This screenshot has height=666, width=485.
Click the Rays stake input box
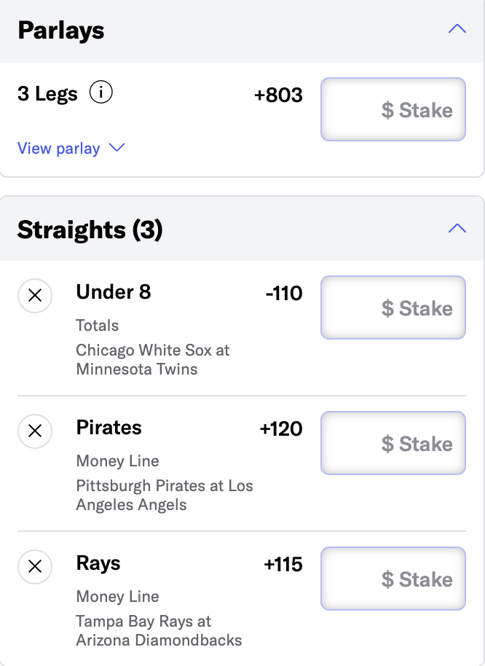pos(393,579)
